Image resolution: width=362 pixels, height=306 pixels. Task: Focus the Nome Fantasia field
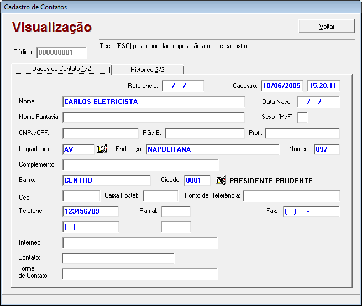click(154, 117)
